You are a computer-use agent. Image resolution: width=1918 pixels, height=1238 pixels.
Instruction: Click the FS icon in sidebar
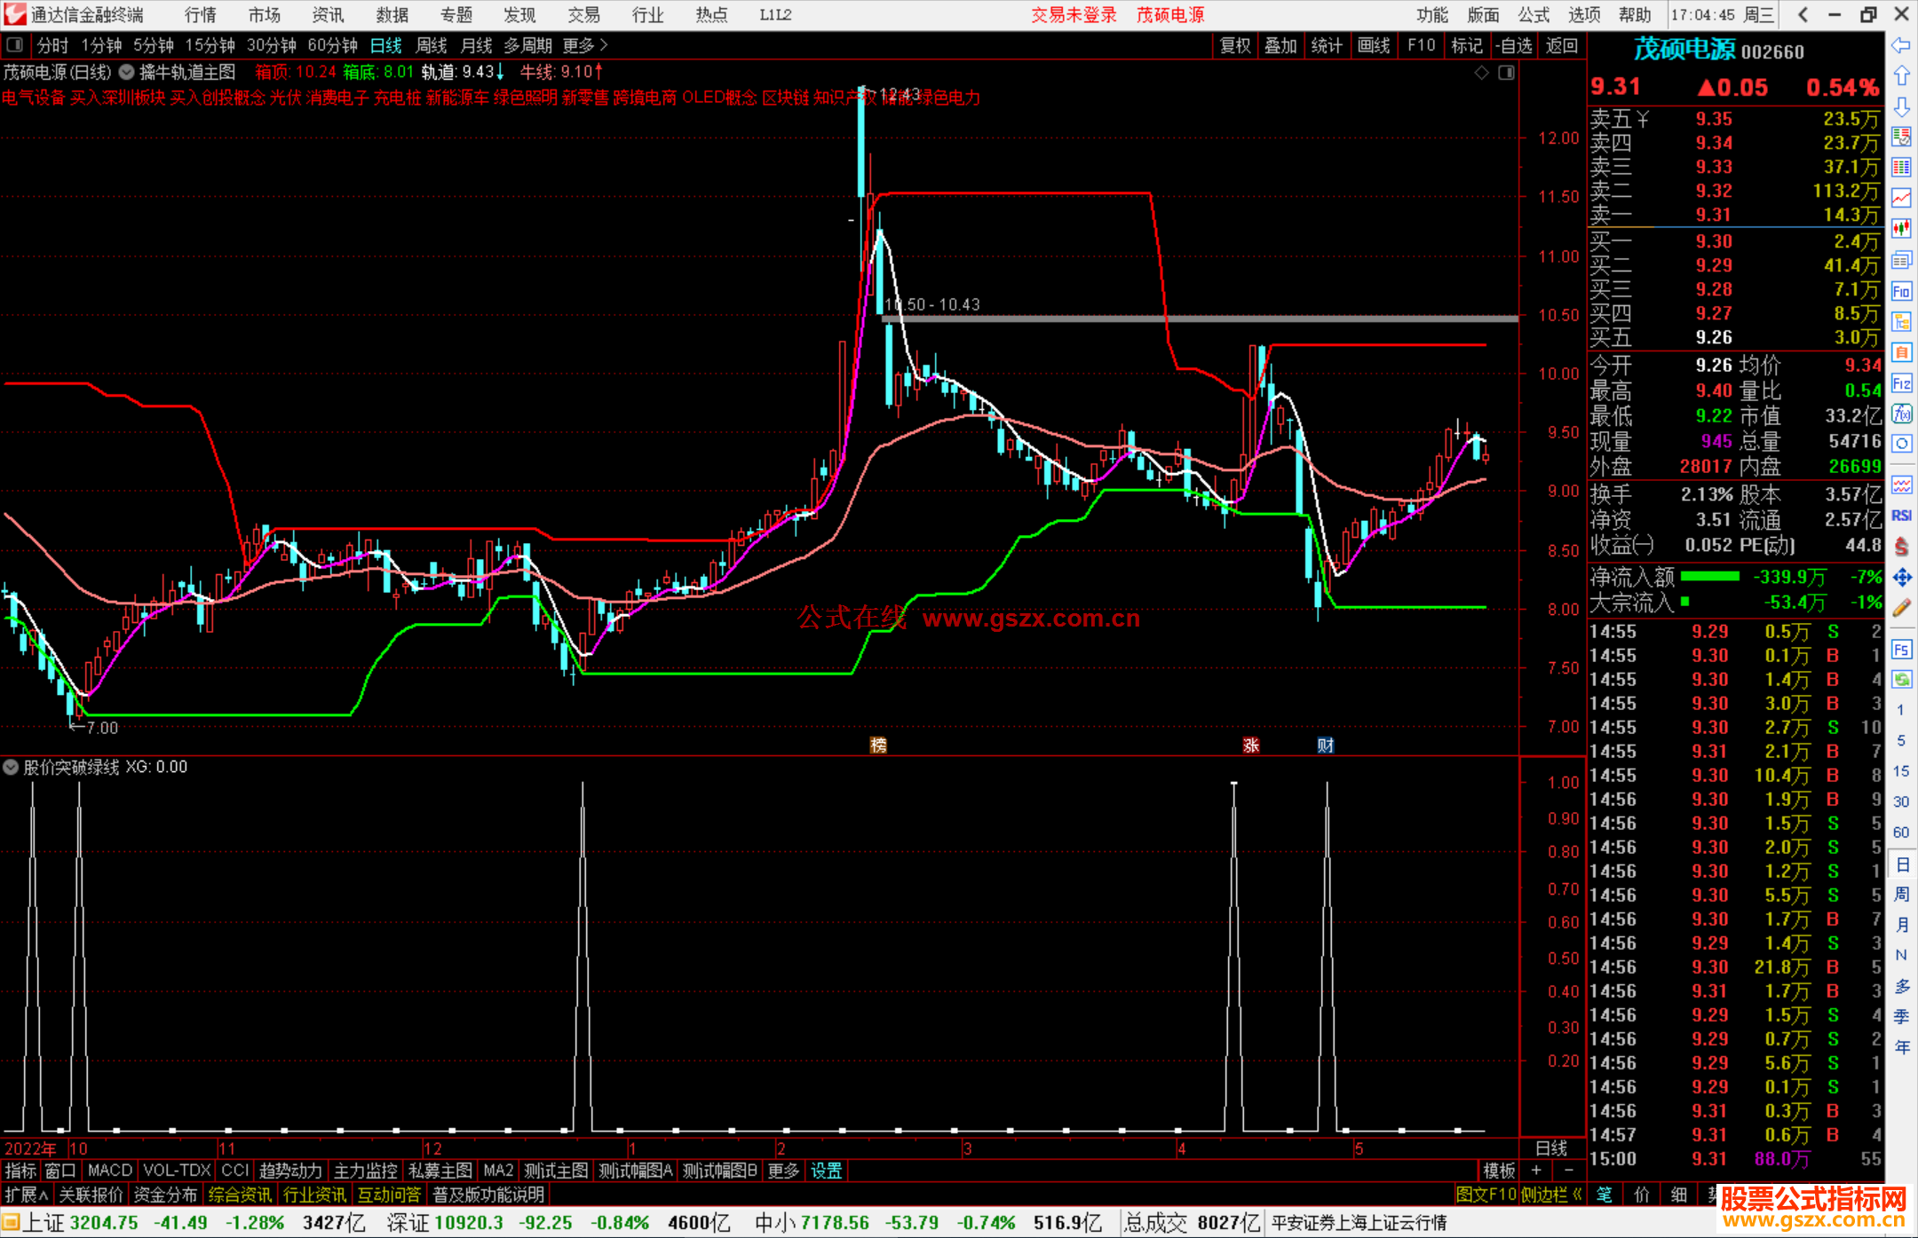[x=1901, y=650]
